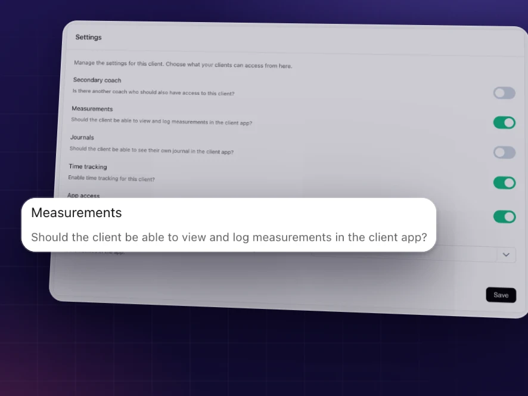The width and height of the screenshot is (528, 396).
Task: Click the Save button
Action: click(x=501, y=295)
